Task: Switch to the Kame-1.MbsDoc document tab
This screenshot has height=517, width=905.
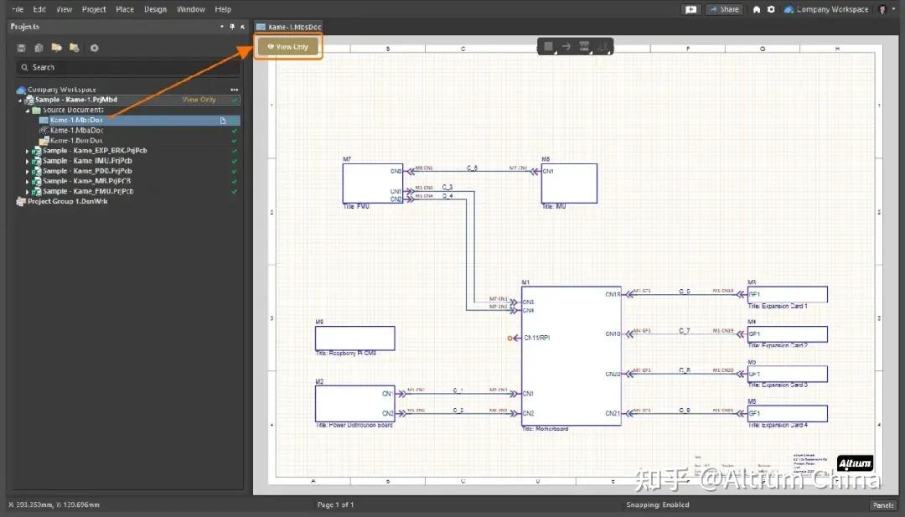Action: (288, 27)
